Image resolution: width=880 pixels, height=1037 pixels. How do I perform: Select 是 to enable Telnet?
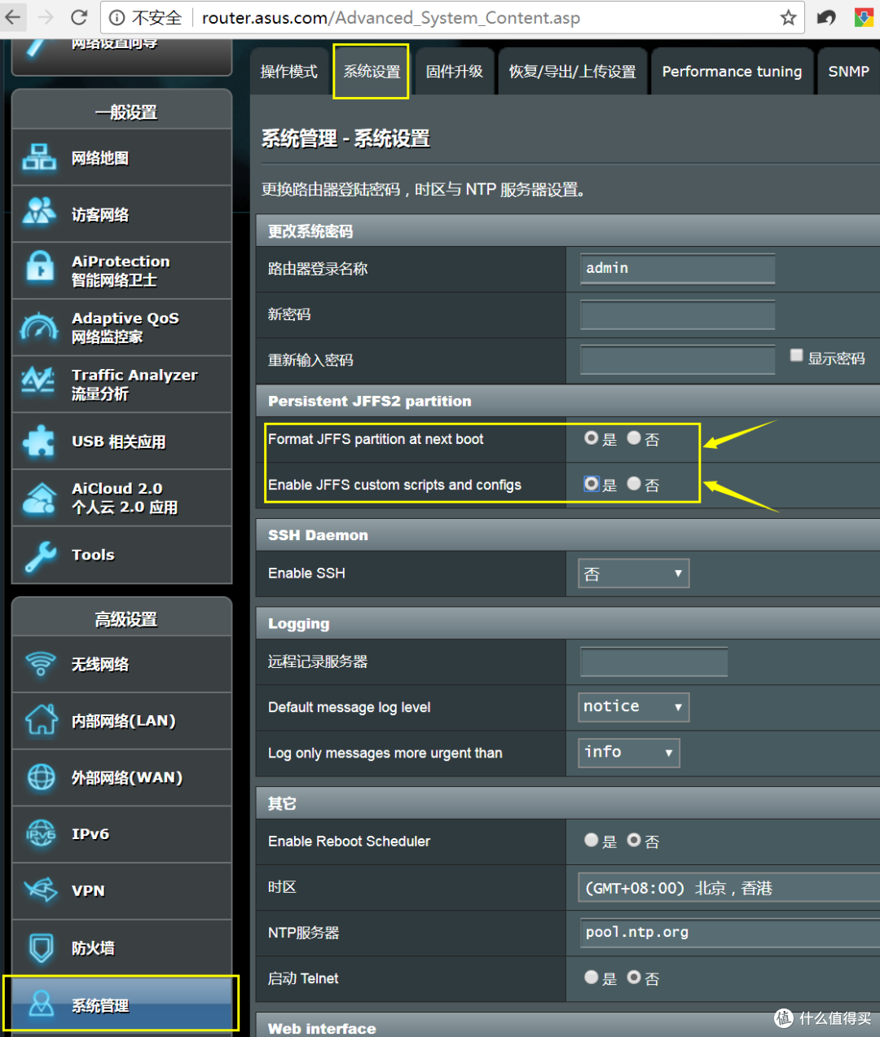(592, 978)
